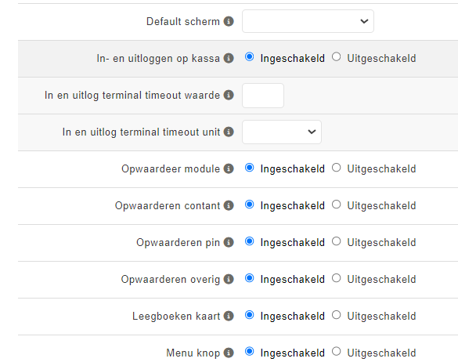This screenshot has height=362, width=458.
Task: Open the Default scherm dropdown
Action: click(x=308, y=21)
